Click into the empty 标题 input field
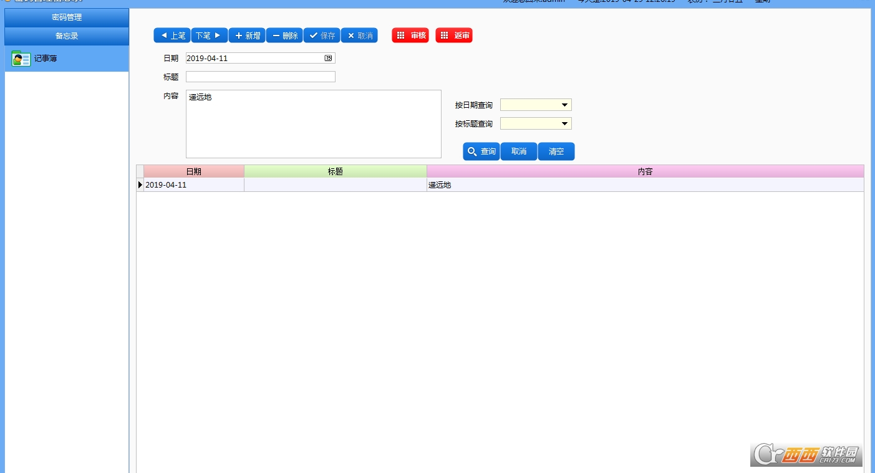The image size is (875, 473). (x=261, y=77)
